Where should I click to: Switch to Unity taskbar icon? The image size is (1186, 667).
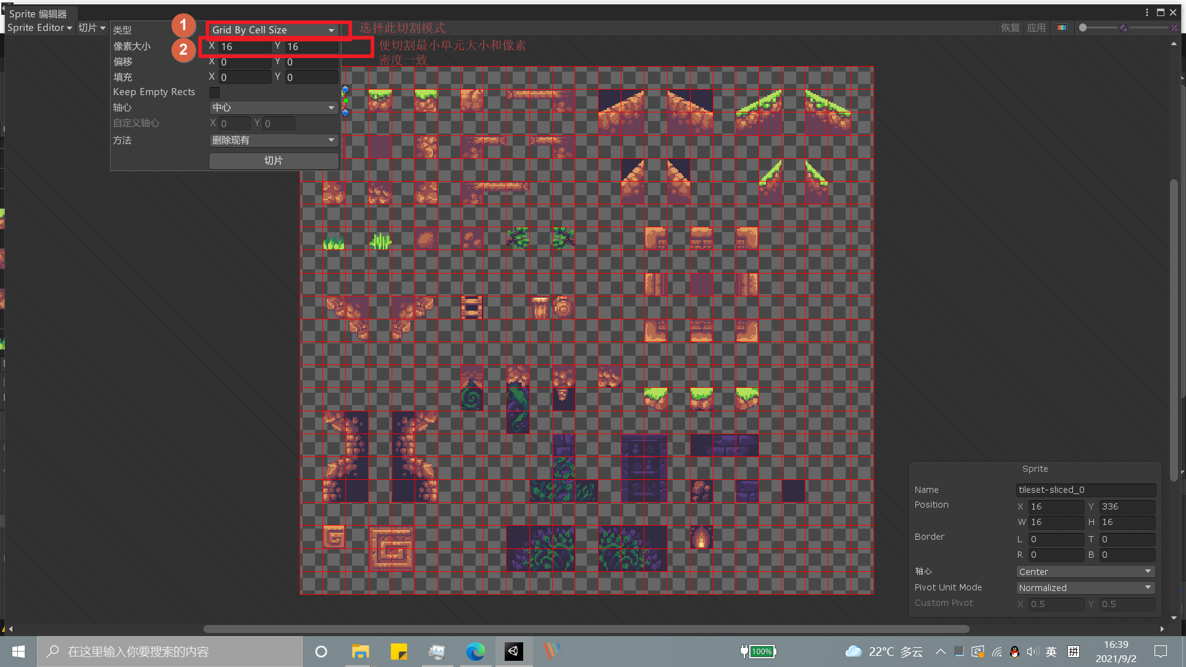[514, 652]
